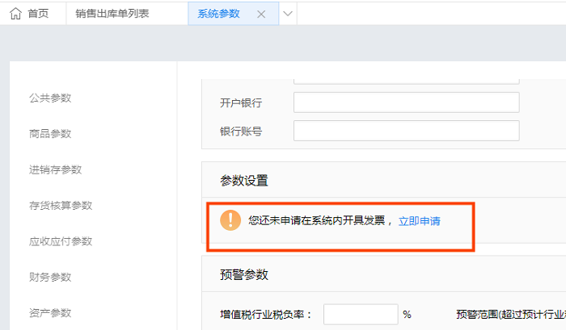This screenshot has width=566, height=330.
Task: Click the 您还未申请在系统内开具发票 notice text
Action: coord(319,220)
